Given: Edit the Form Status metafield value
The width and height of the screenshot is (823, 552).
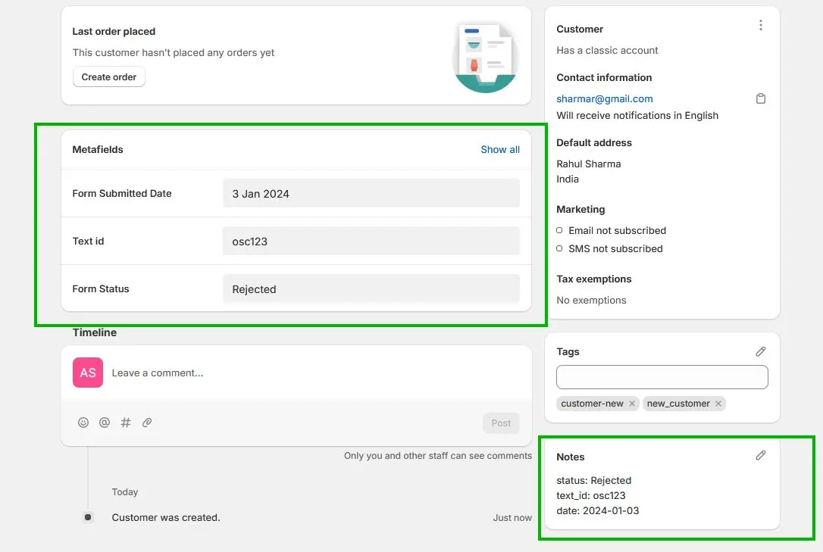Looking at the screenshot, I should 371,289.
